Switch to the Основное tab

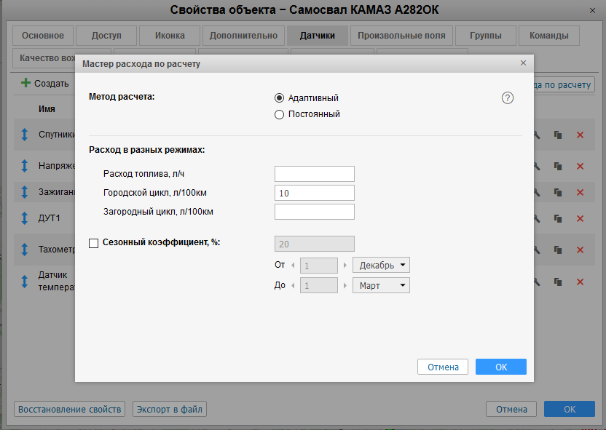click(43, 36)
